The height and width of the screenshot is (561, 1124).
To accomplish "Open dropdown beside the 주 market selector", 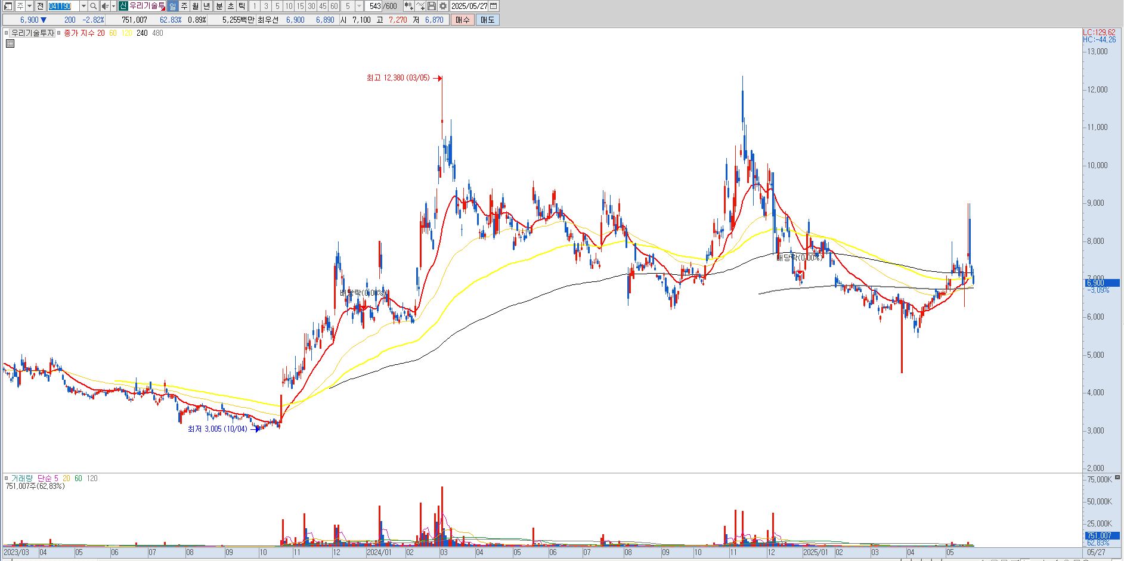I will coord(29,6).
